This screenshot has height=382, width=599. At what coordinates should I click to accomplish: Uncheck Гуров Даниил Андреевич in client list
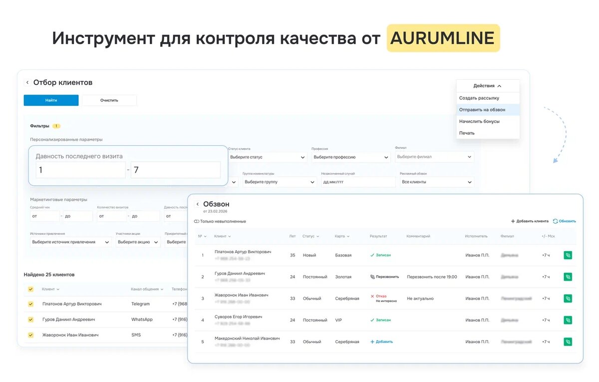(31, 320)
